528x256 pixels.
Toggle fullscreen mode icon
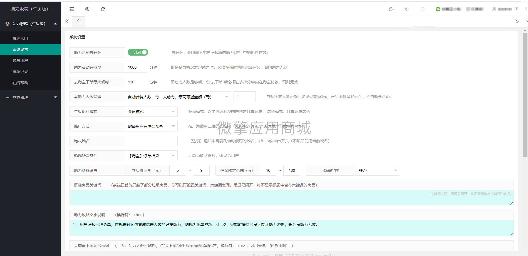click(x=422, y=9)
